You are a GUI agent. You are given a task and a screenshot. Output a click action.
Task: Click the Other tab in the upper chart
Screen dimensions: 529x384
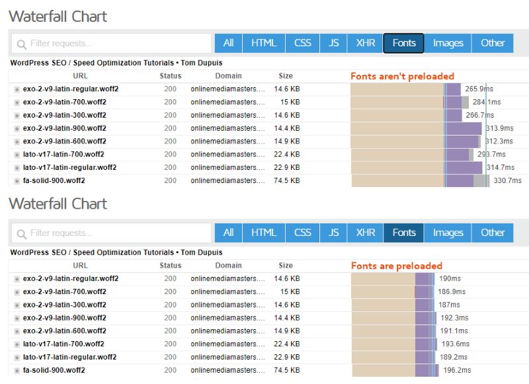click(493, 43)
